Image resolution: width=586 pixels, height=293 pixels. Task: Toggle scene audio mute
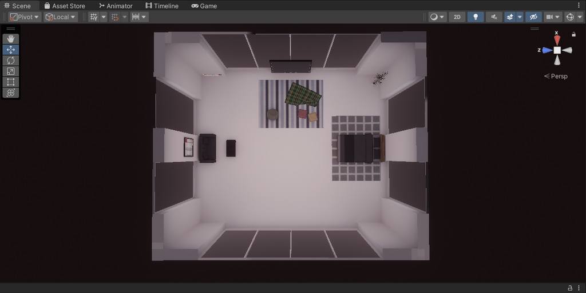pos(494,17)
